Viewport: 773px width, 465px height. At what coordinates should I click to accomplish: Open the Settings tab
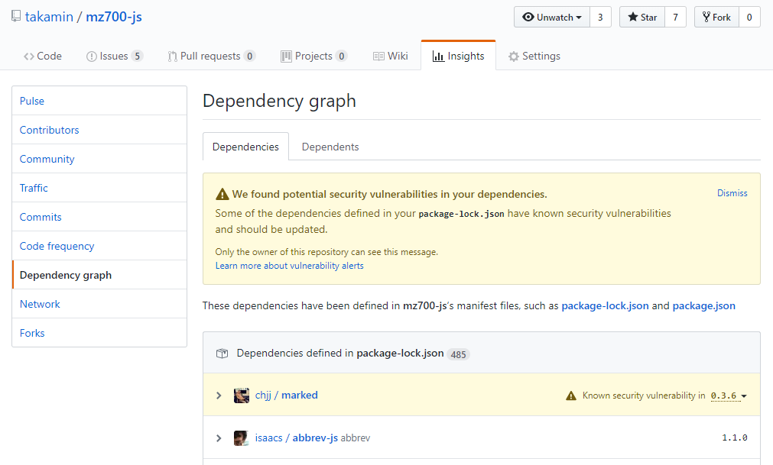click(534, 56)
